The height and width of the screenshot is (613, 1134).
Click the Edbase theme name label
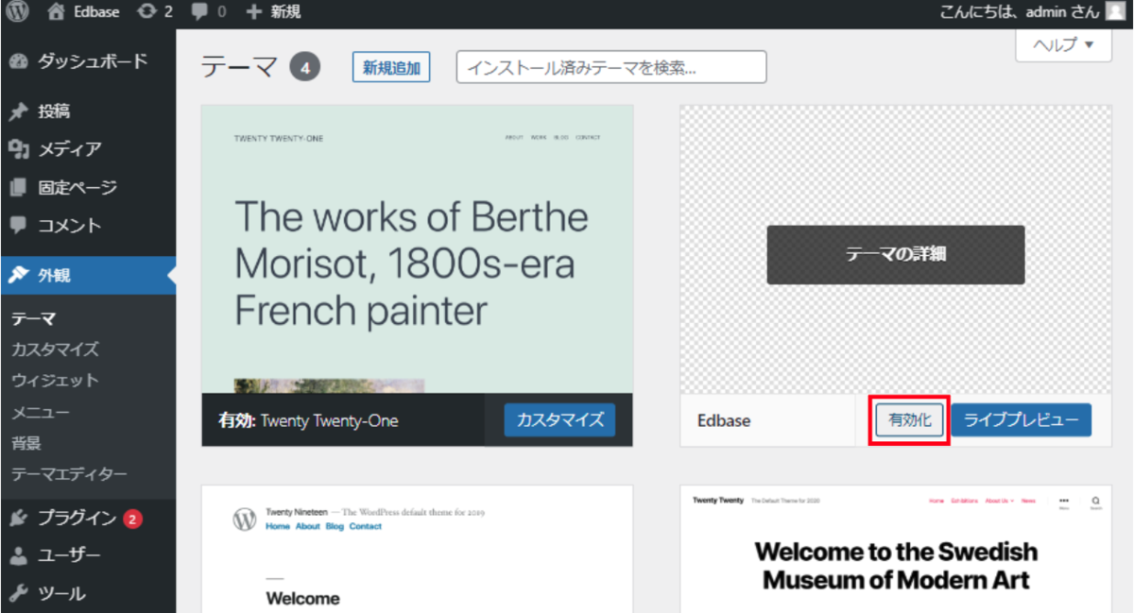[724, 421]
